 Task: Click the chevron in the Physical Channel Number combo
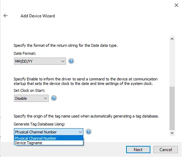coord(80,132)
